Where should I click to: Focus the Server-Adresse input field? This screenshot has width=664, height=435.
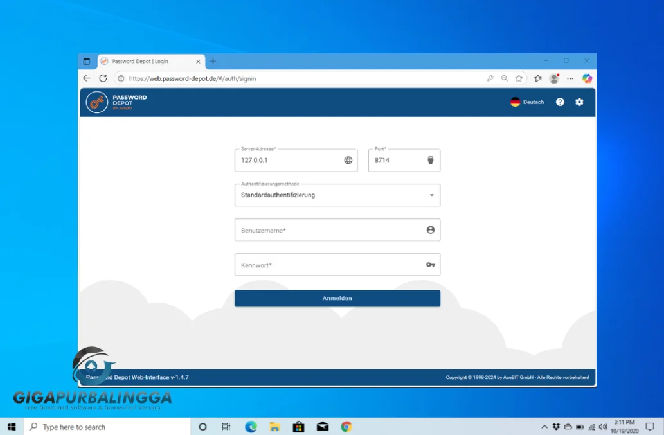[296, 160]
